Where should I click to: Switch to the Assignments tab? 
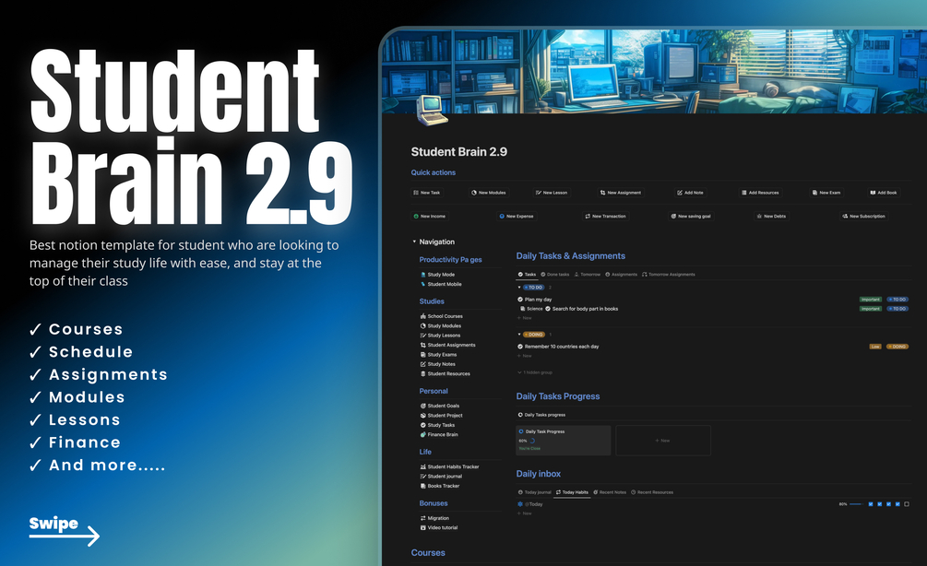click(x=622, y=274)
